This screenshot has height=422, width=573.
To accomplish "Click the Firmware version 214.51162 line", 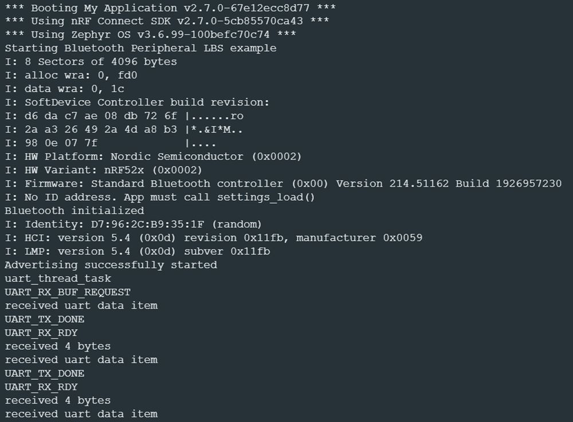I will [x=283, y=184].
